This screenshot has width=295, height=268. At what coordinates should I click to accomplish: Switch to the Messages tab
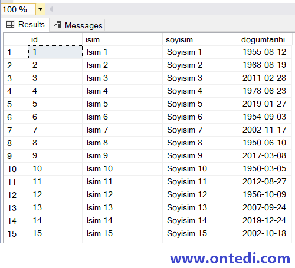[x=77, y=25]
